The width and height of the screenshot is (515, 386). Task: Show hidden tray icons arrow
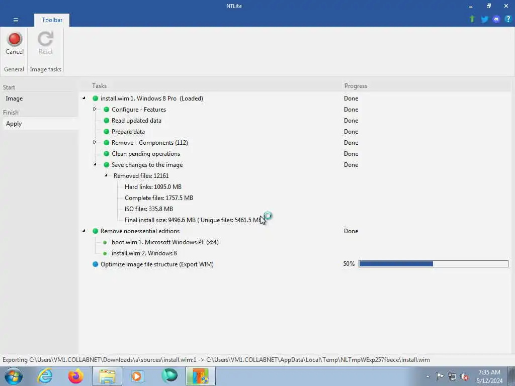[x=427, y=376]
